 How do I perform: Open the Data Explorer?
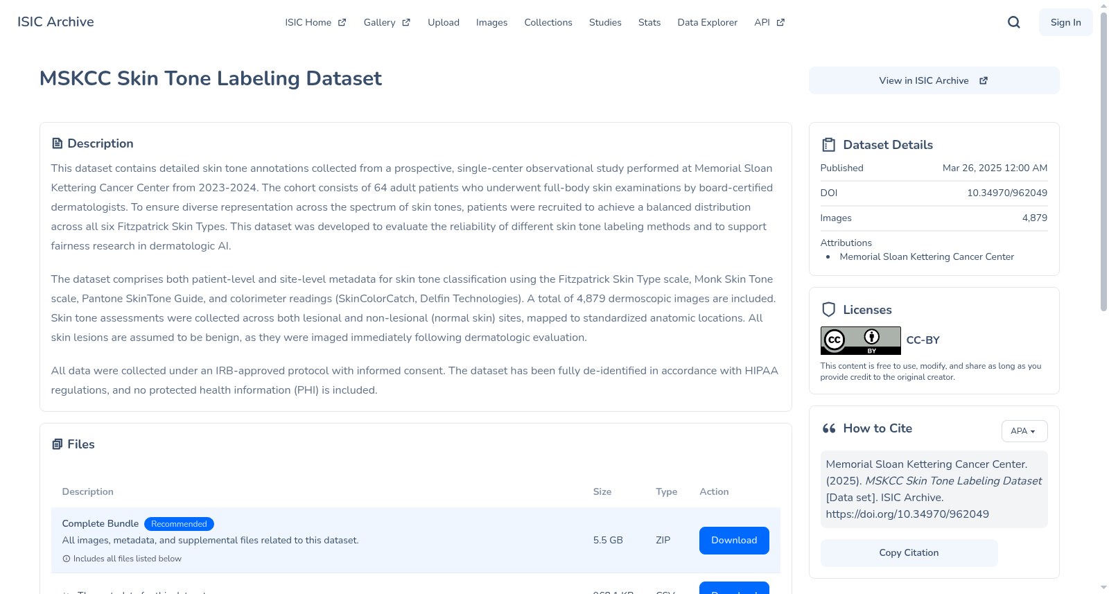click(x=708, y=22)
